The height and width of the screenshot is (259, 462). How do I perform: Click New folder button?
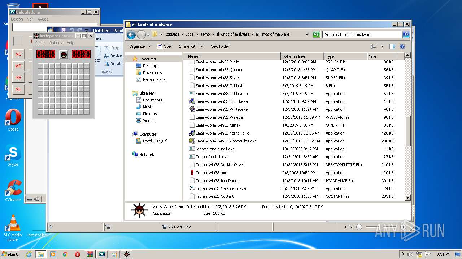click(220, 46)
